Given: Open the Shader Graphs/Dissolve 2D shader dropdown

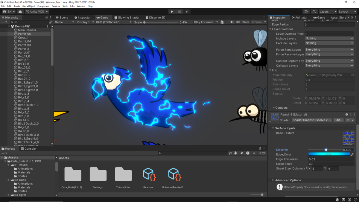Looking at the screenshot, I should pos(312,120).
